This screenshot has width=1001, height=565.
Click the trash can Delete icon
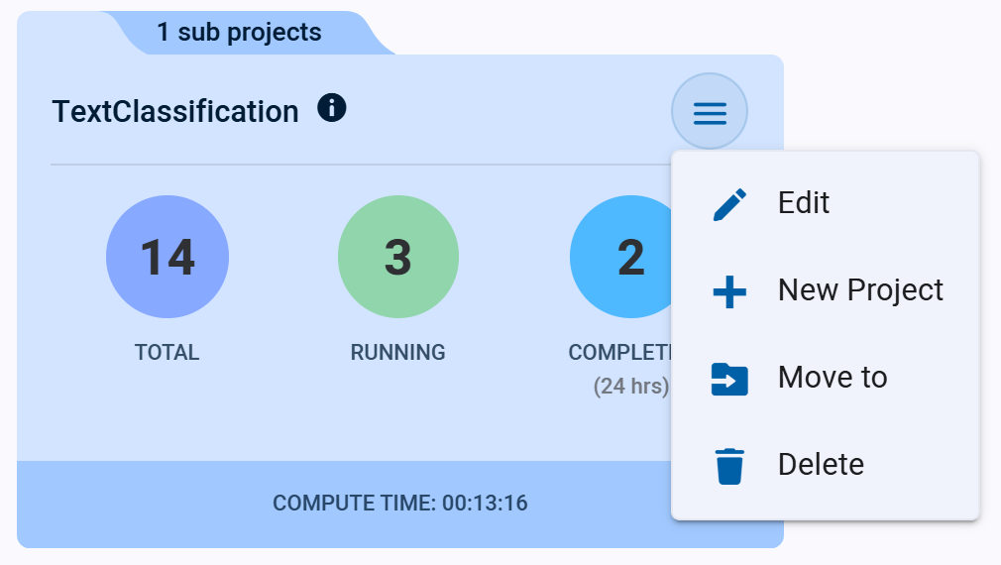point(729,466)
